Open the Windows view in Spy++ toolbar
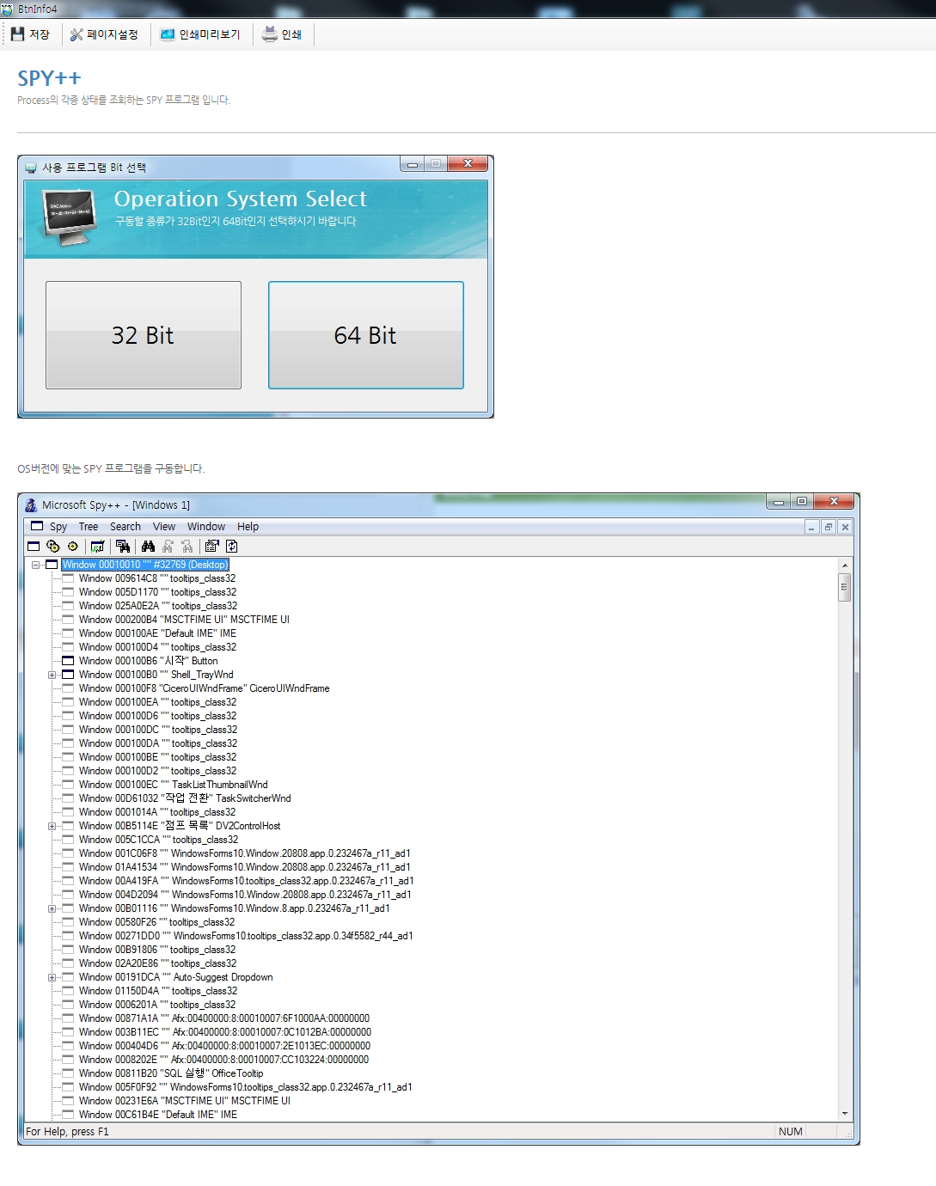The width and height of the screenshot is (936, 1186). point(34,546)
